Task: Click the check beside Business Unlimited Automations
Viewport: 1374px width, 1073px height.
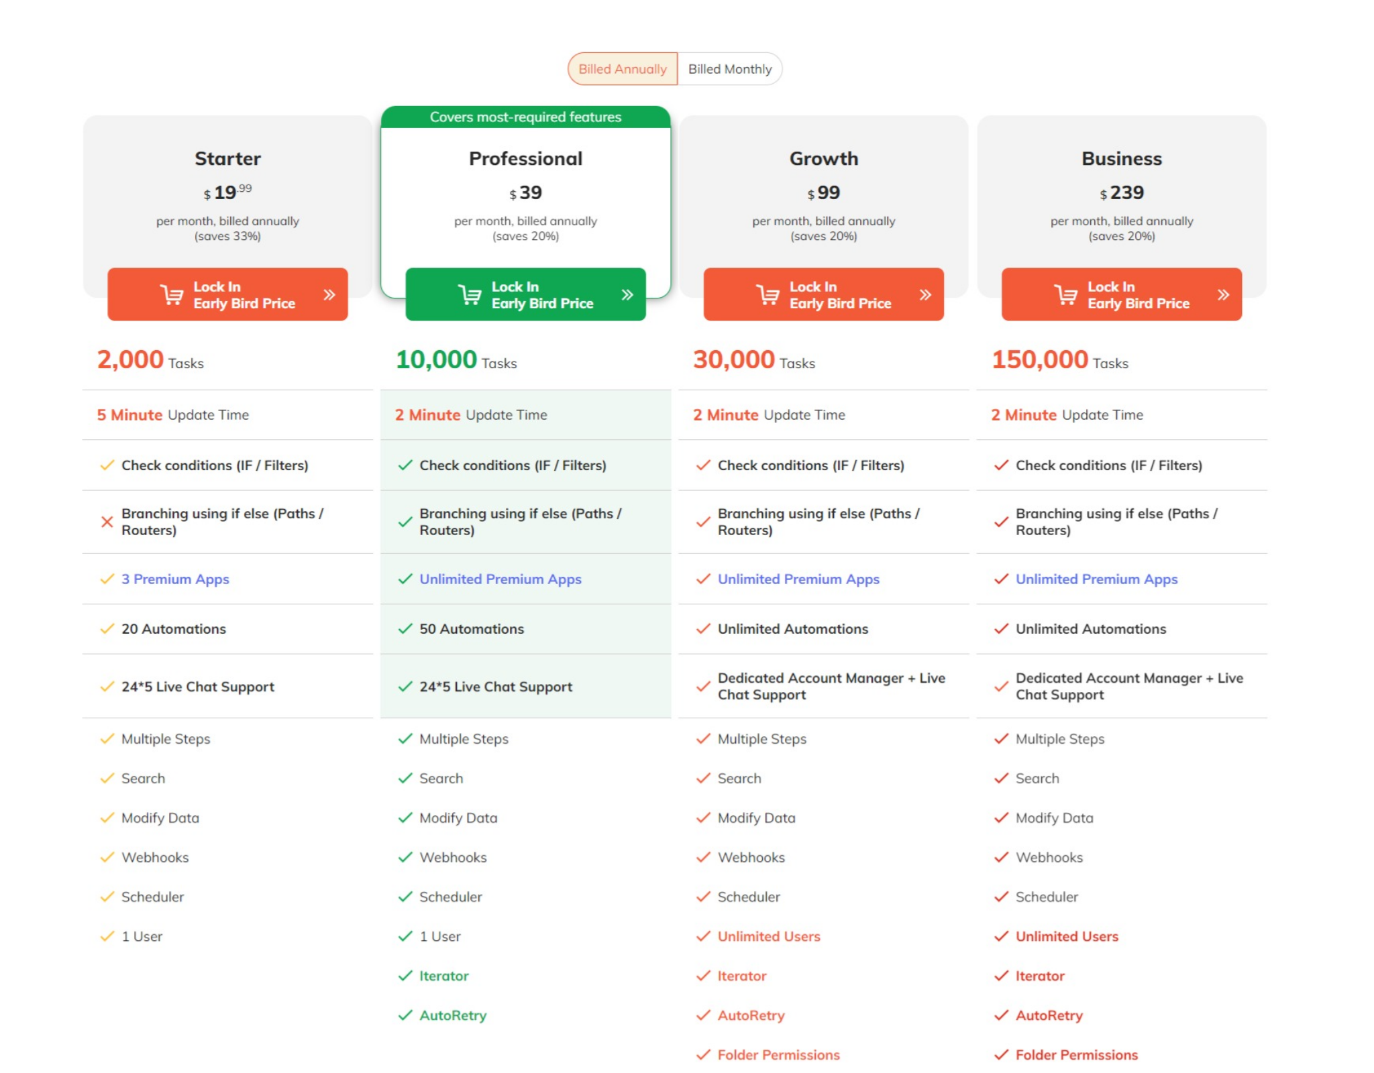Action: click(x=1000, y=628)
